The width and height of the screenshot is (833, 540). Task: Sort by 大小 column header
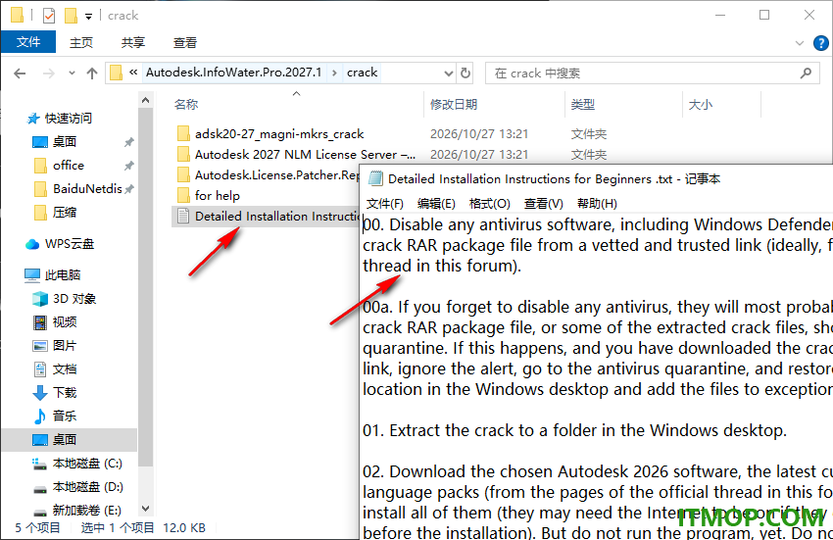pos(700,104)
